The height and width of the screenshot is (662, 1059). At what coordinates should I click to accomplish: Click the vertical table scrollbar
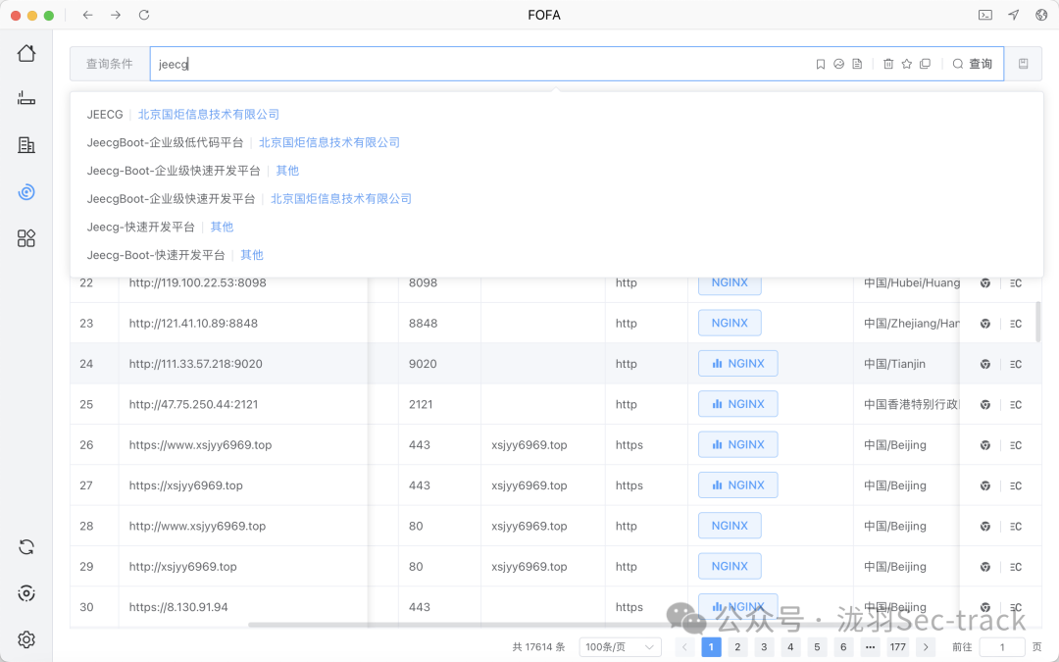tap(1038, 322)
